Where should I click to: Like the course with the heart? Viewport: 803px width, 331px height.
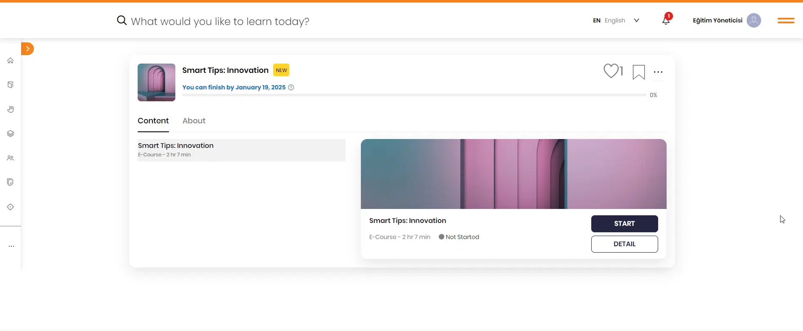[x=611, y=71]
